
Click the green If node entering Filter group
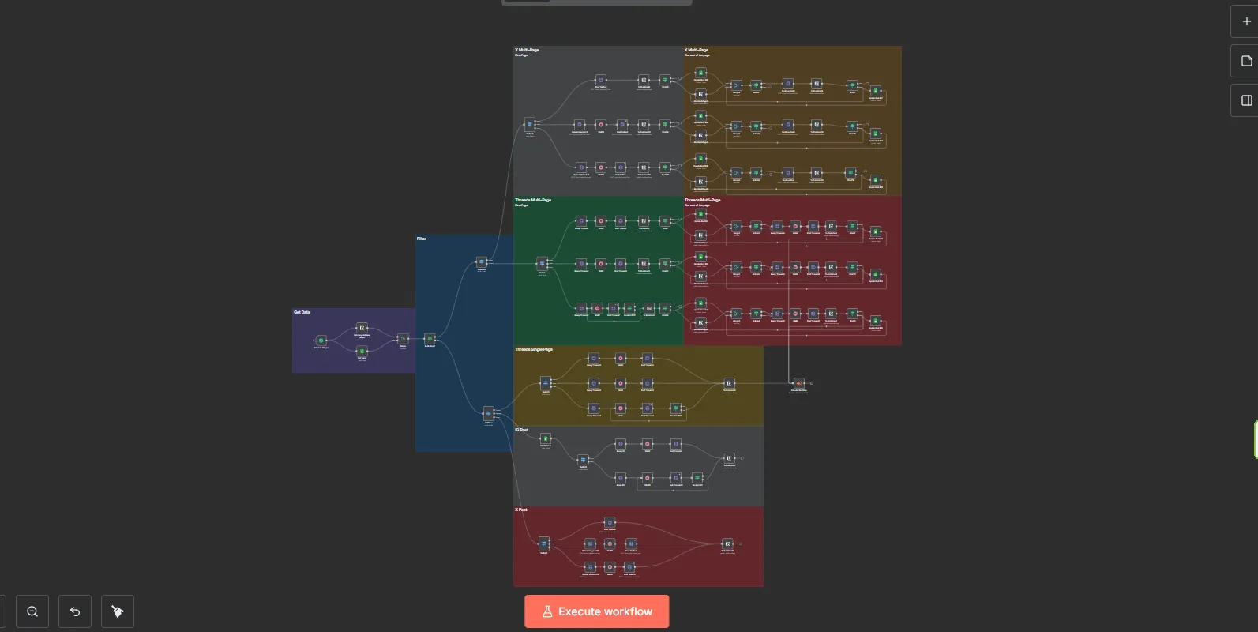point(430,339)
